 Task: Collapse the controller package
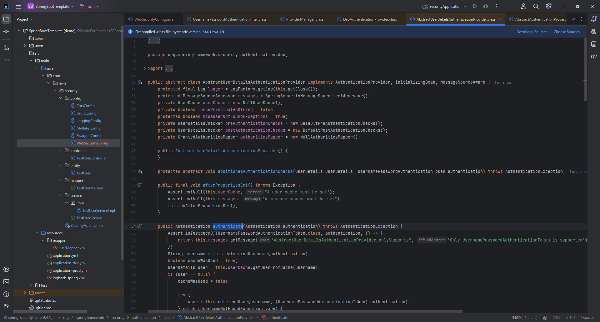pyautogui.click(x=61, y=150)
